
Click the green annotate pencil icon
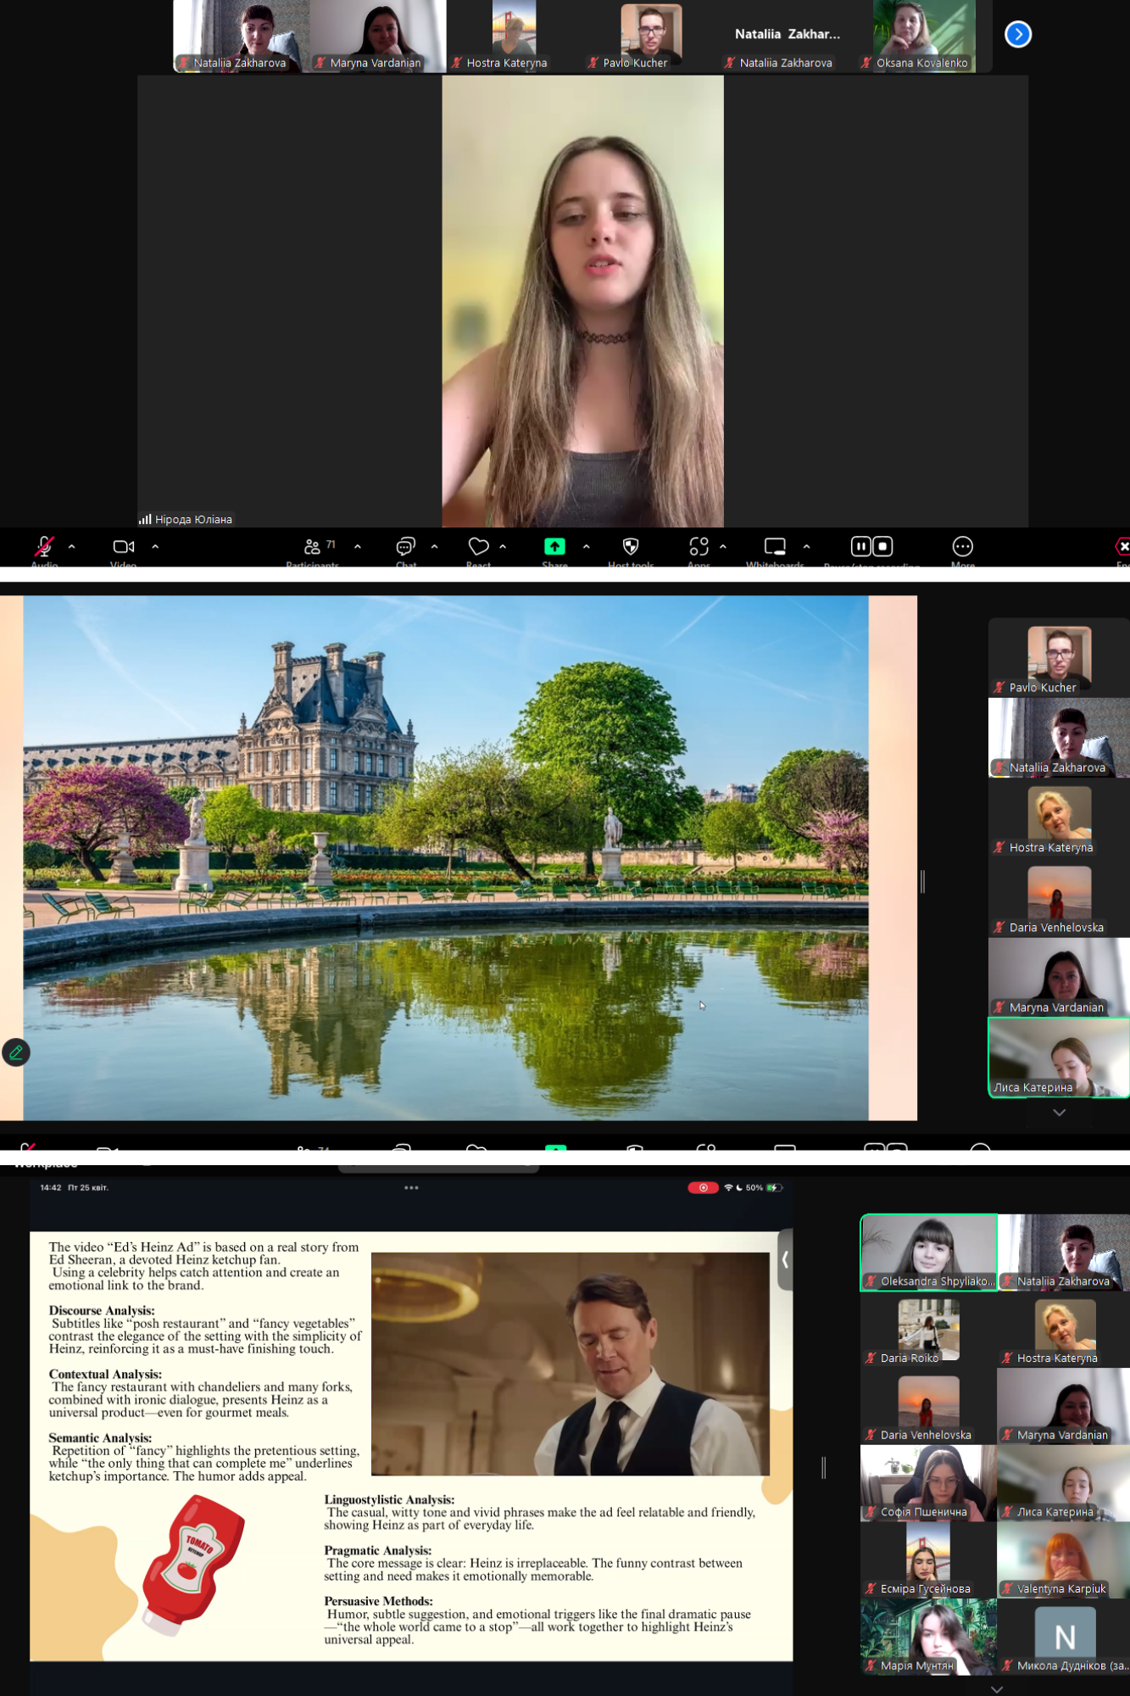tap(15, 1052)
